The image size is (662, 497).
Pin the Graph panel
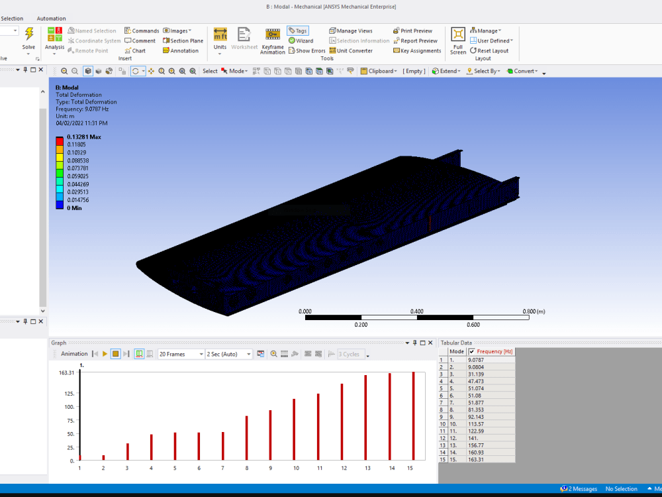tap(415, 343)
